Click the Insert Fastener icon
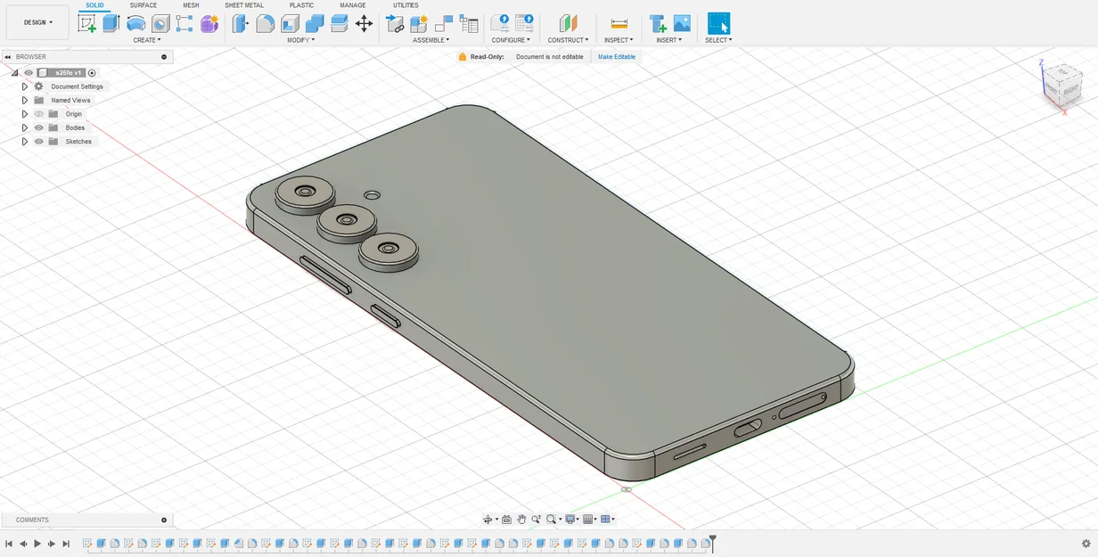 click(658, 24)
